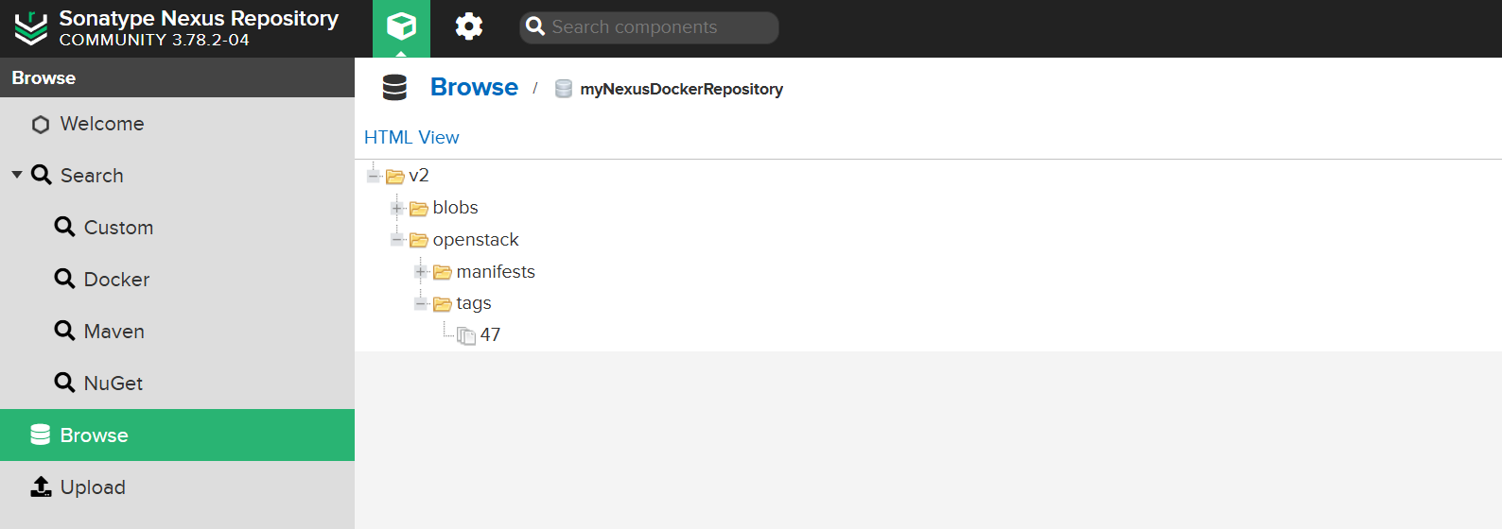The image size is (1502, 529).
Task: Select the Browse sidebar item
Action: click(x=177, y=435)
